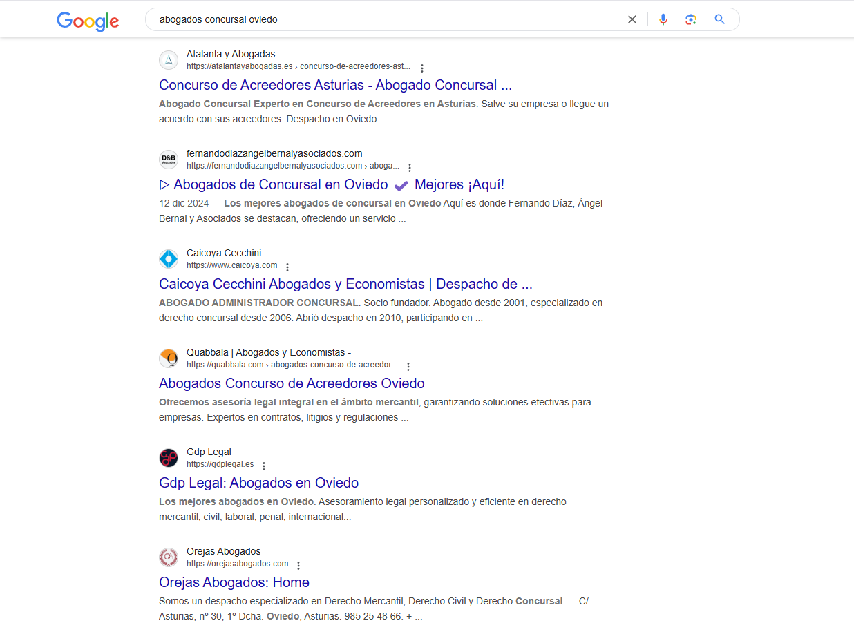
Task: Open three-dot menu for Quabbala result
Action: [x=408, y=367]
